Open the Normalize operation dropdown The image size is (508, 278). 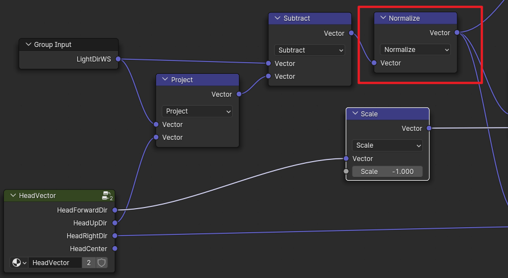415,50
